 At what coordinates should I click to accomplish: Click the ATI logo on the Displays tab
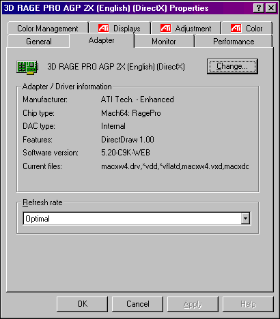(x=104, y=28)
